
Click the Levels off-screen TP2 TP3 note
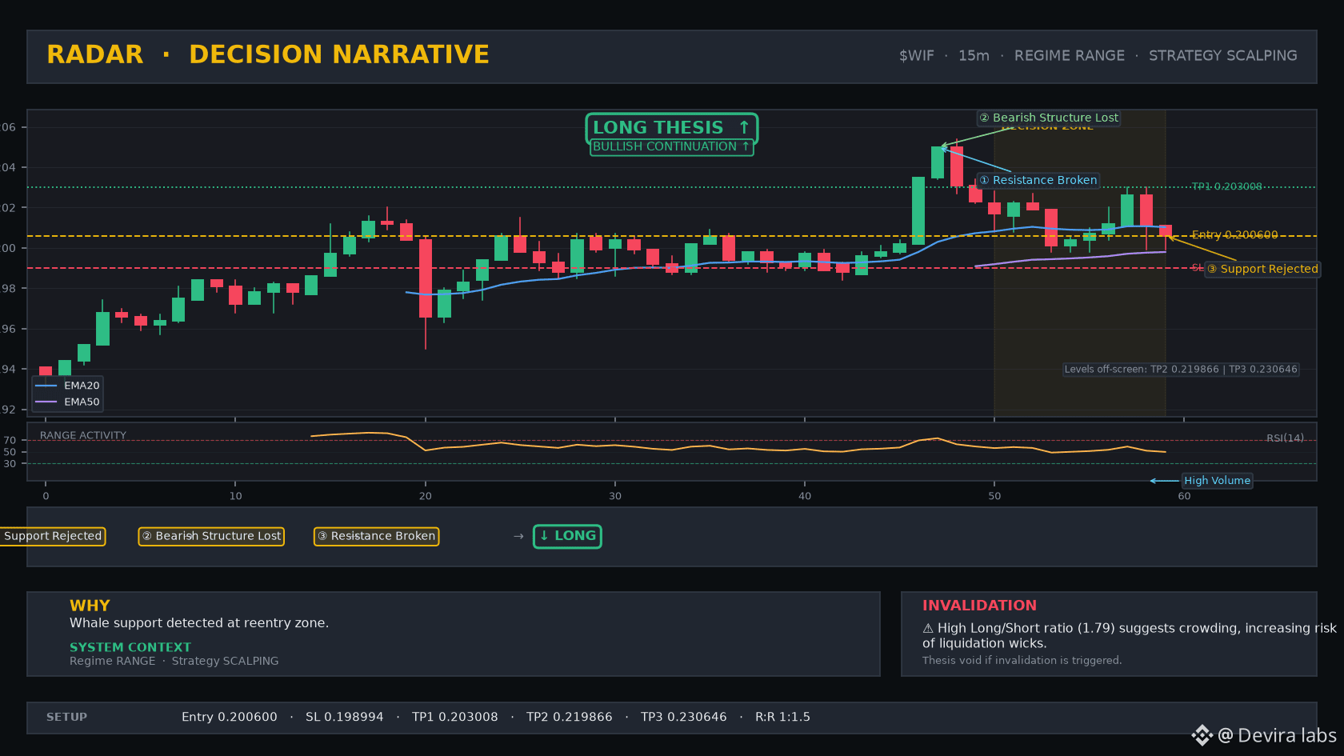click(x=1181, y=369)
